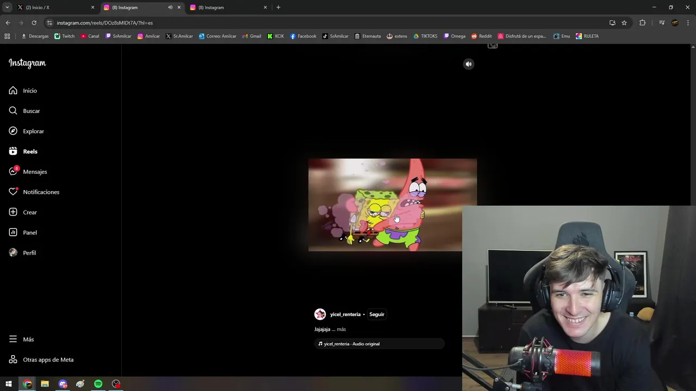This screenshot has height=391, width=696.
Task: Open the RULETA bookmark
Action: pos(587,36)
